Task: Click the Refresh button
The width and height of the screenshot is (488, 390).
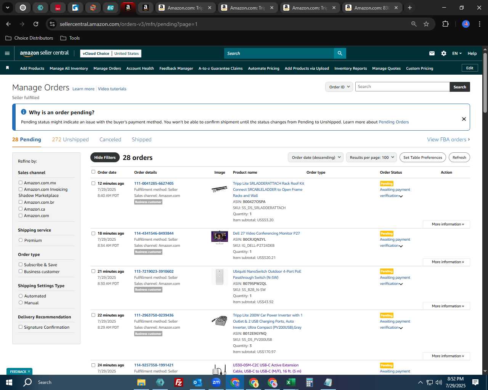Action: click(459, 157)
